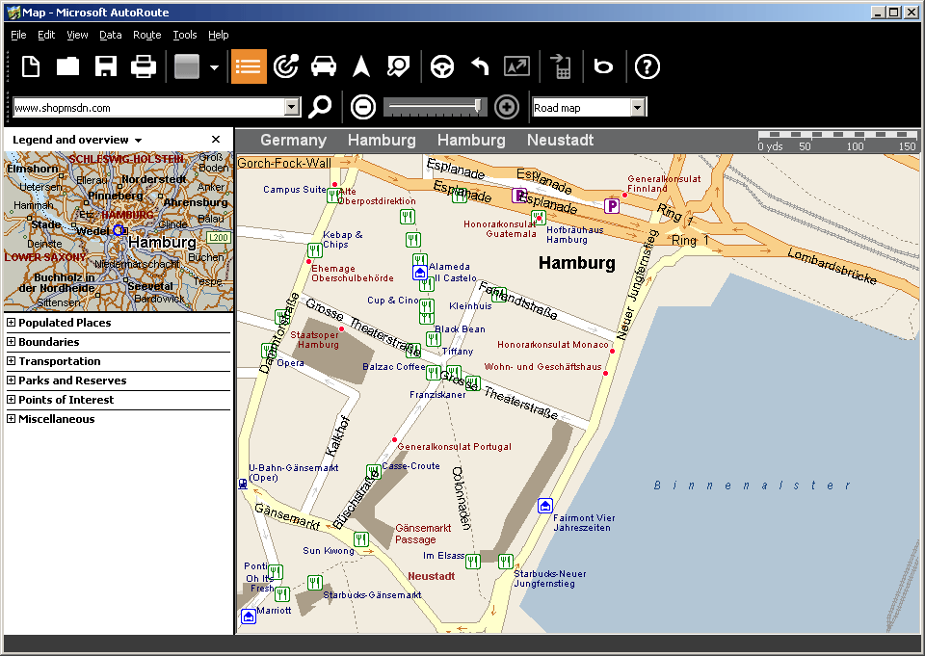This screenshot has height=656, width=925.
Task: Click the first Hamburg breadcrumb link
Action: (382, 141)
